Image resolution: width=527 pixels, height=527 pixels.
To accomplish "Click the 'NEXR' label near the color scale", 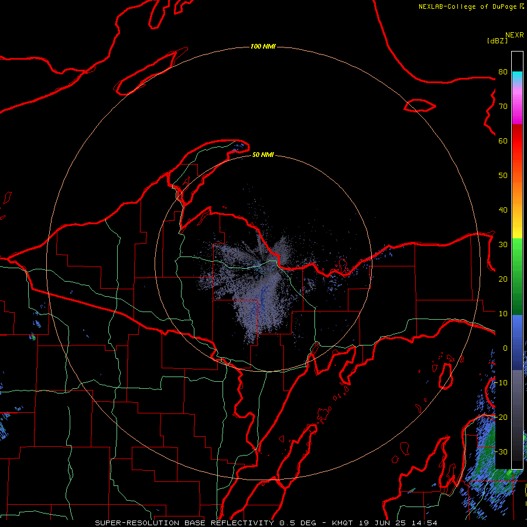I will click(514, 35).
